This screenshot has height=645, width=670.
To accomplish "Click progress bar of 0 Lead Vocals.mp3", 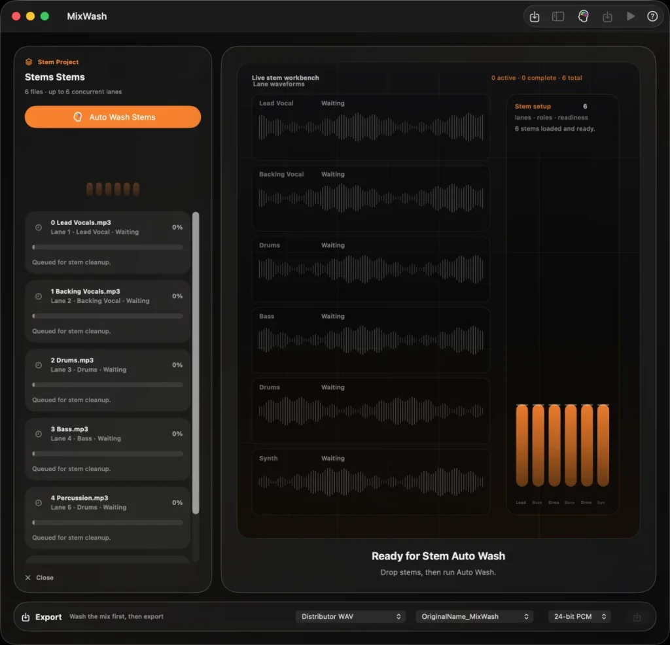I will [108, 247].
